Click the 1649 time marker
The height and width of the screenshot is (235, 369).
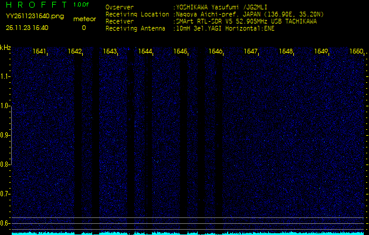point(321,51)
